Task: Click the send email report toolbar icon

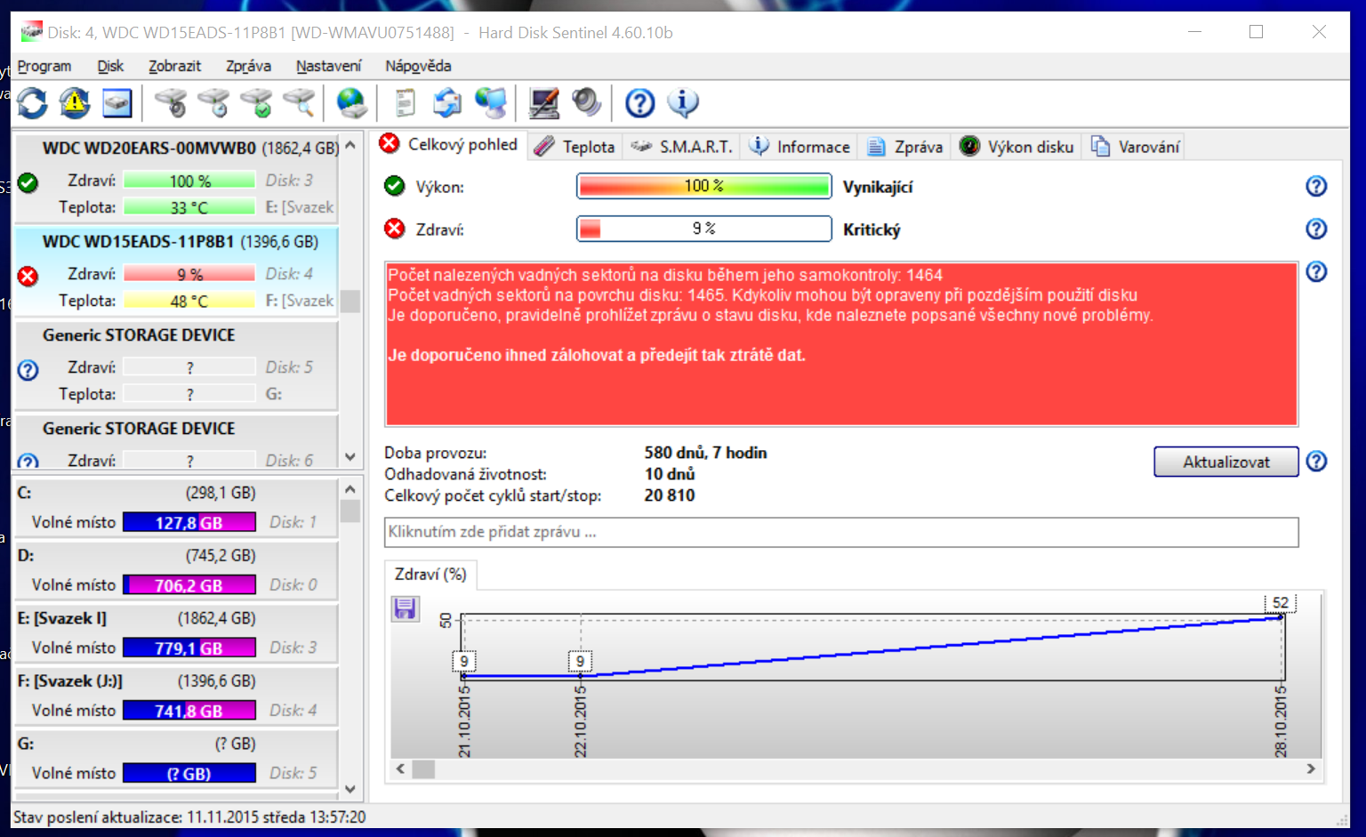Action: (447, 103)
